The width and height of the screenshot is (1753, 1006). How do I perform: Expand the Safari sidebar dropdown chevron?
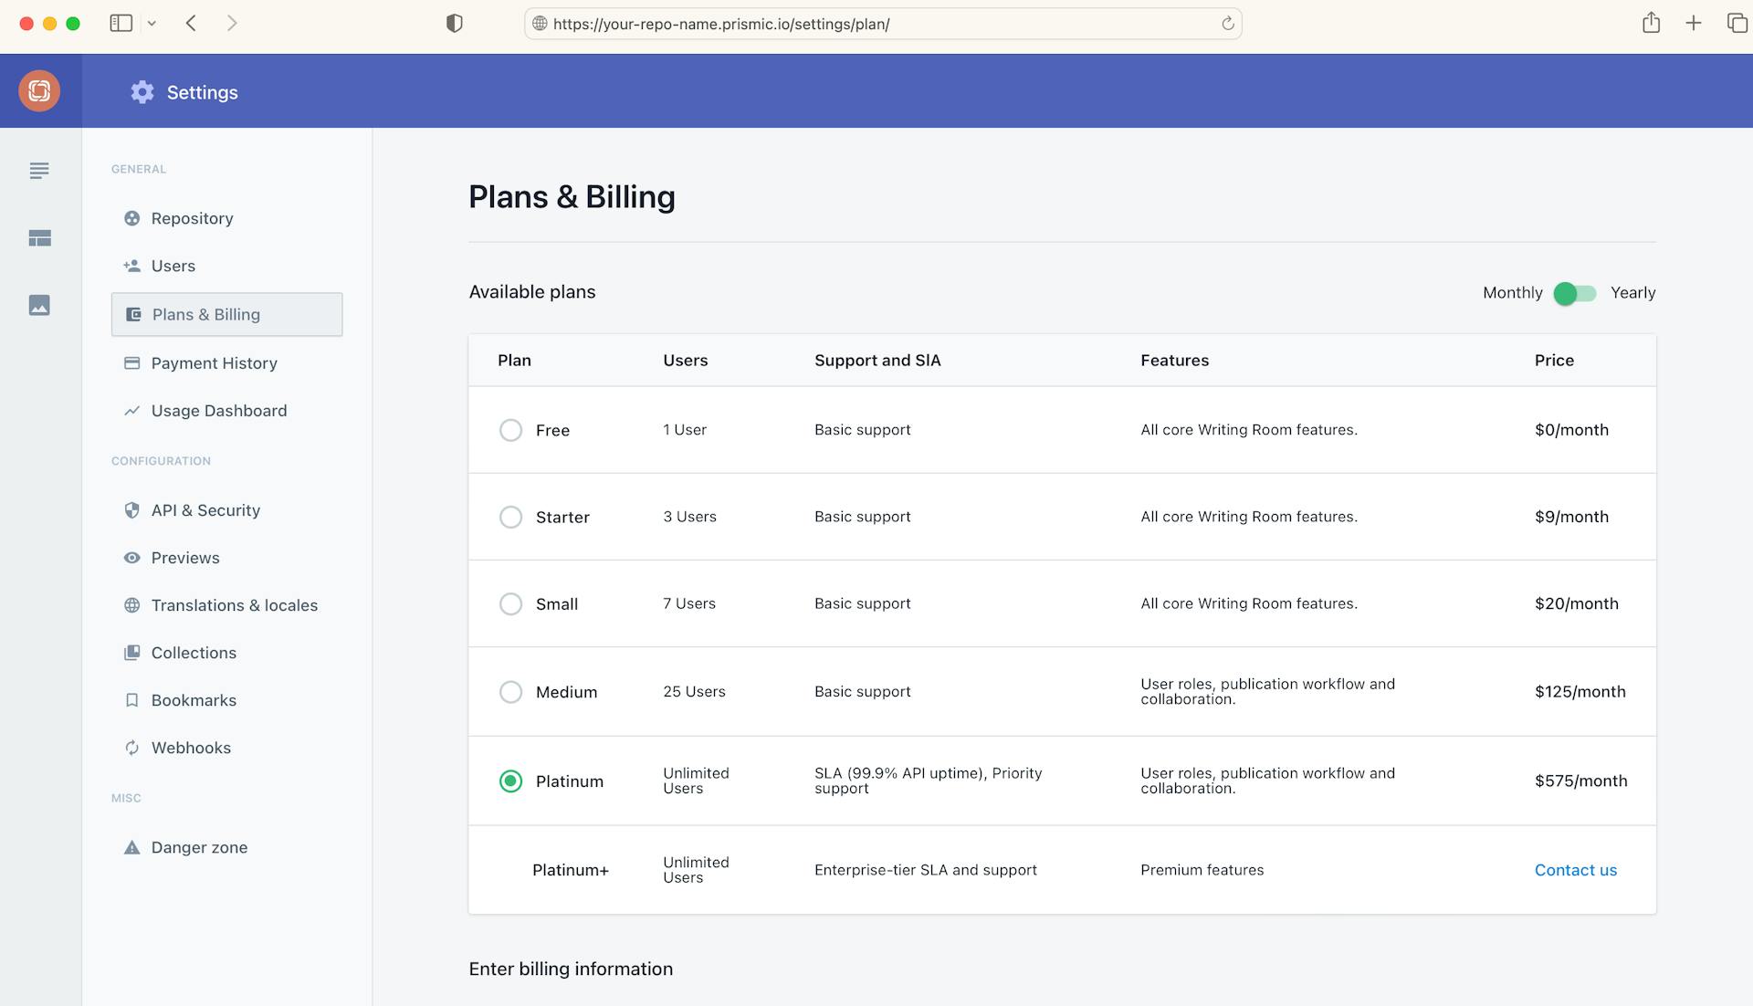(152, 24)
